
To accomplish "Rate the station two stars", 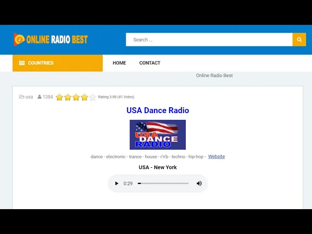I will point(68,97).
